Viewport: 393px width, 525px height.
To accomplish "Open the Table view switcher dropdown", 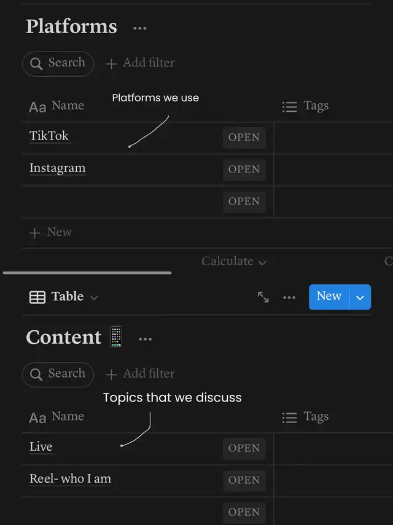I will [64, 297].
